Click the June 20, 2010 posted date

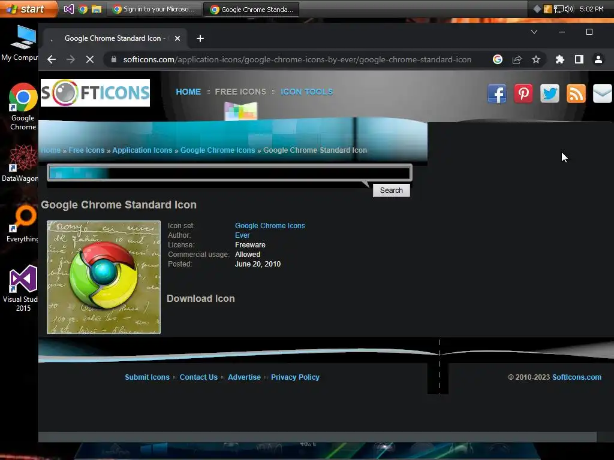tap(258, 264)
